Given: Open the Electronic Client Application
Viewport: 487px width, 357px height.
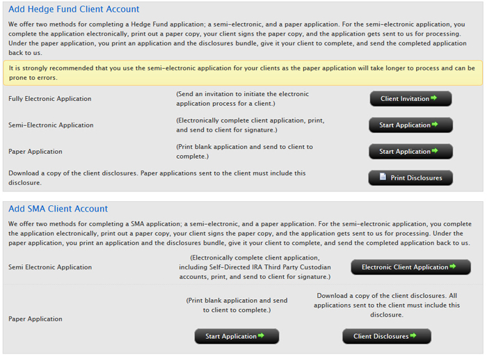Looking at the screenshot, I should (410, 267).
